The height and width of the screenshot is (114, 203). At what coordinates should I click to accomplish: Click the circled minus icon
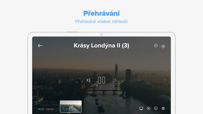point(156,45)
